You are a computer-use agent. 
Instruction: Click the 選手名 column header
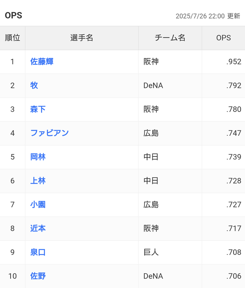[82, 38]
